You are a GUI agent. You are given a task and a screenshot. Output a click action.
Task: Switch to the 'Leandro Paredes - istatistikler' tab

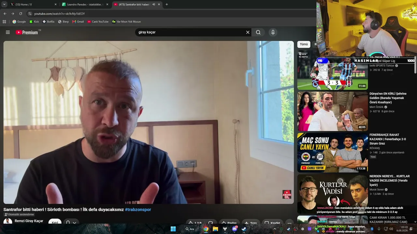point(85,5)
